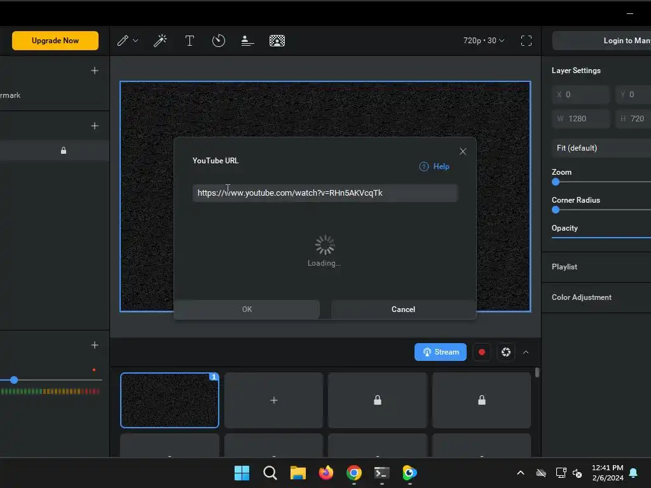Open the pen tool options arrow
This screenshot has height=488, width=651.
click(135, 41)
